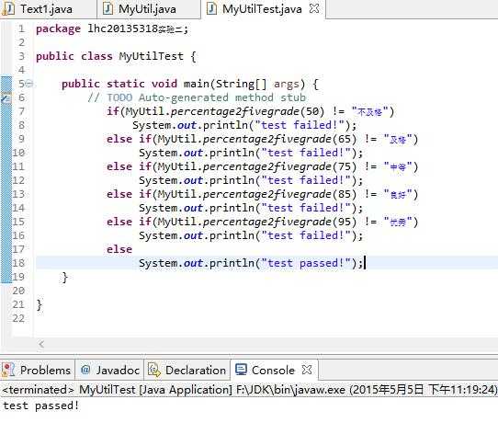The height and width of the screenshot is (434, 498).
Task: Click the println "test failed!" on line 8
Action: point(244,125)
